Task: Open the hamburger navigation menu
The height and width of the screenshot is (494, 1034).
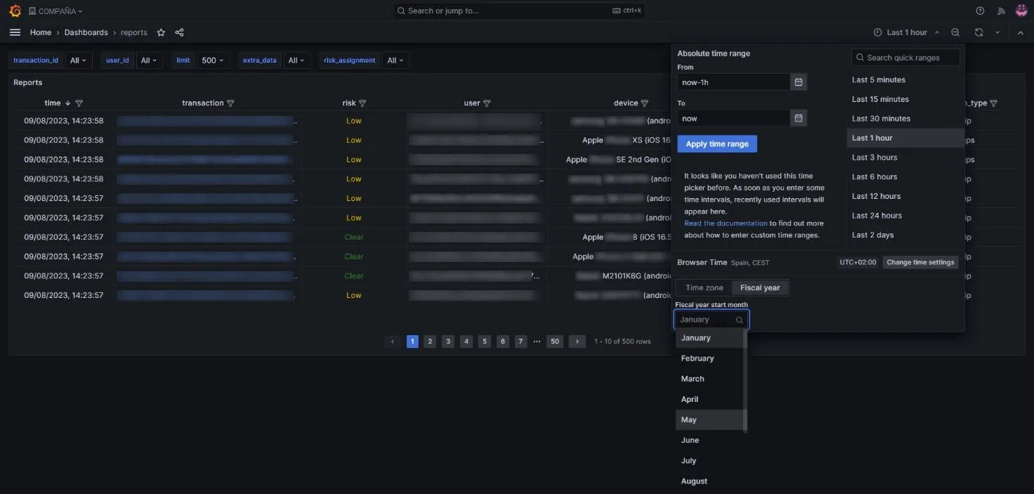Action: tap(15, 32)
